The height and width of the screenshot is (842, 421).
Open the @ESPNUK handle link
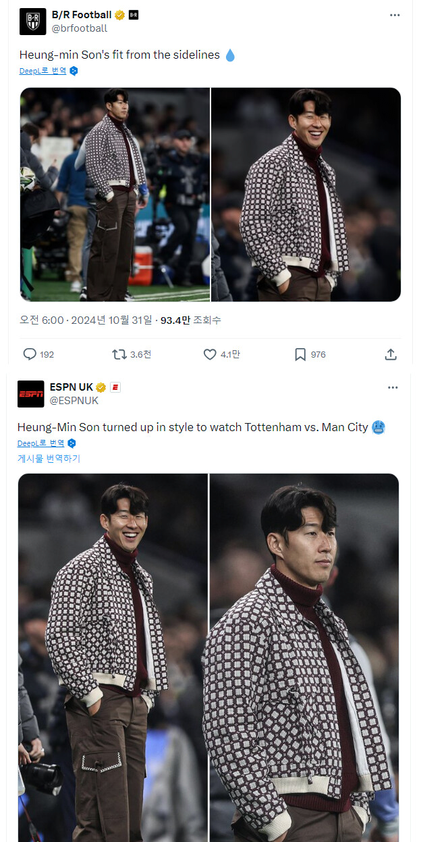coord(74,401)
